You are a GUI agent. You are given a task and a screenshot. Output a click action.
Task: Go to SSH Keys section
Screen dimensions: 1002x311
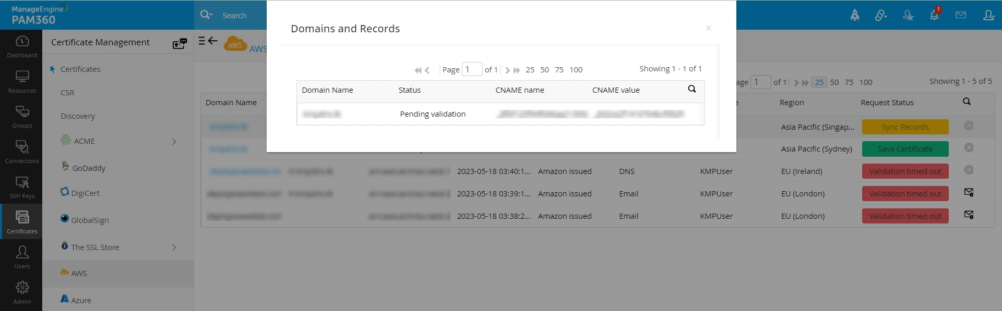click(22, 187)
